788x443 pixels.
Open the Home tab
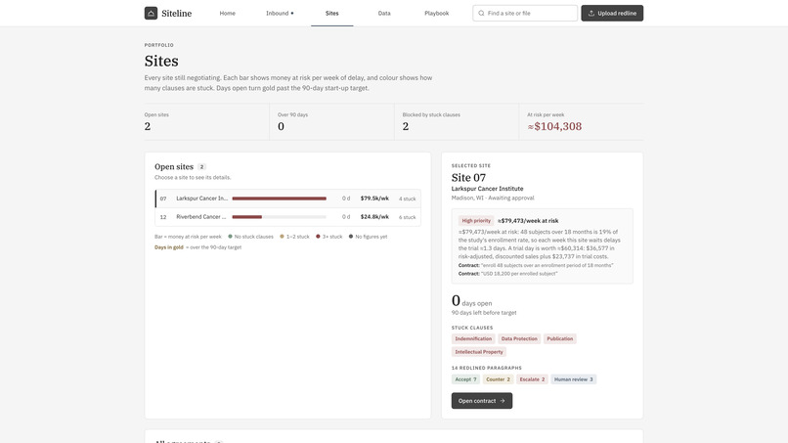tap(227, 13)
